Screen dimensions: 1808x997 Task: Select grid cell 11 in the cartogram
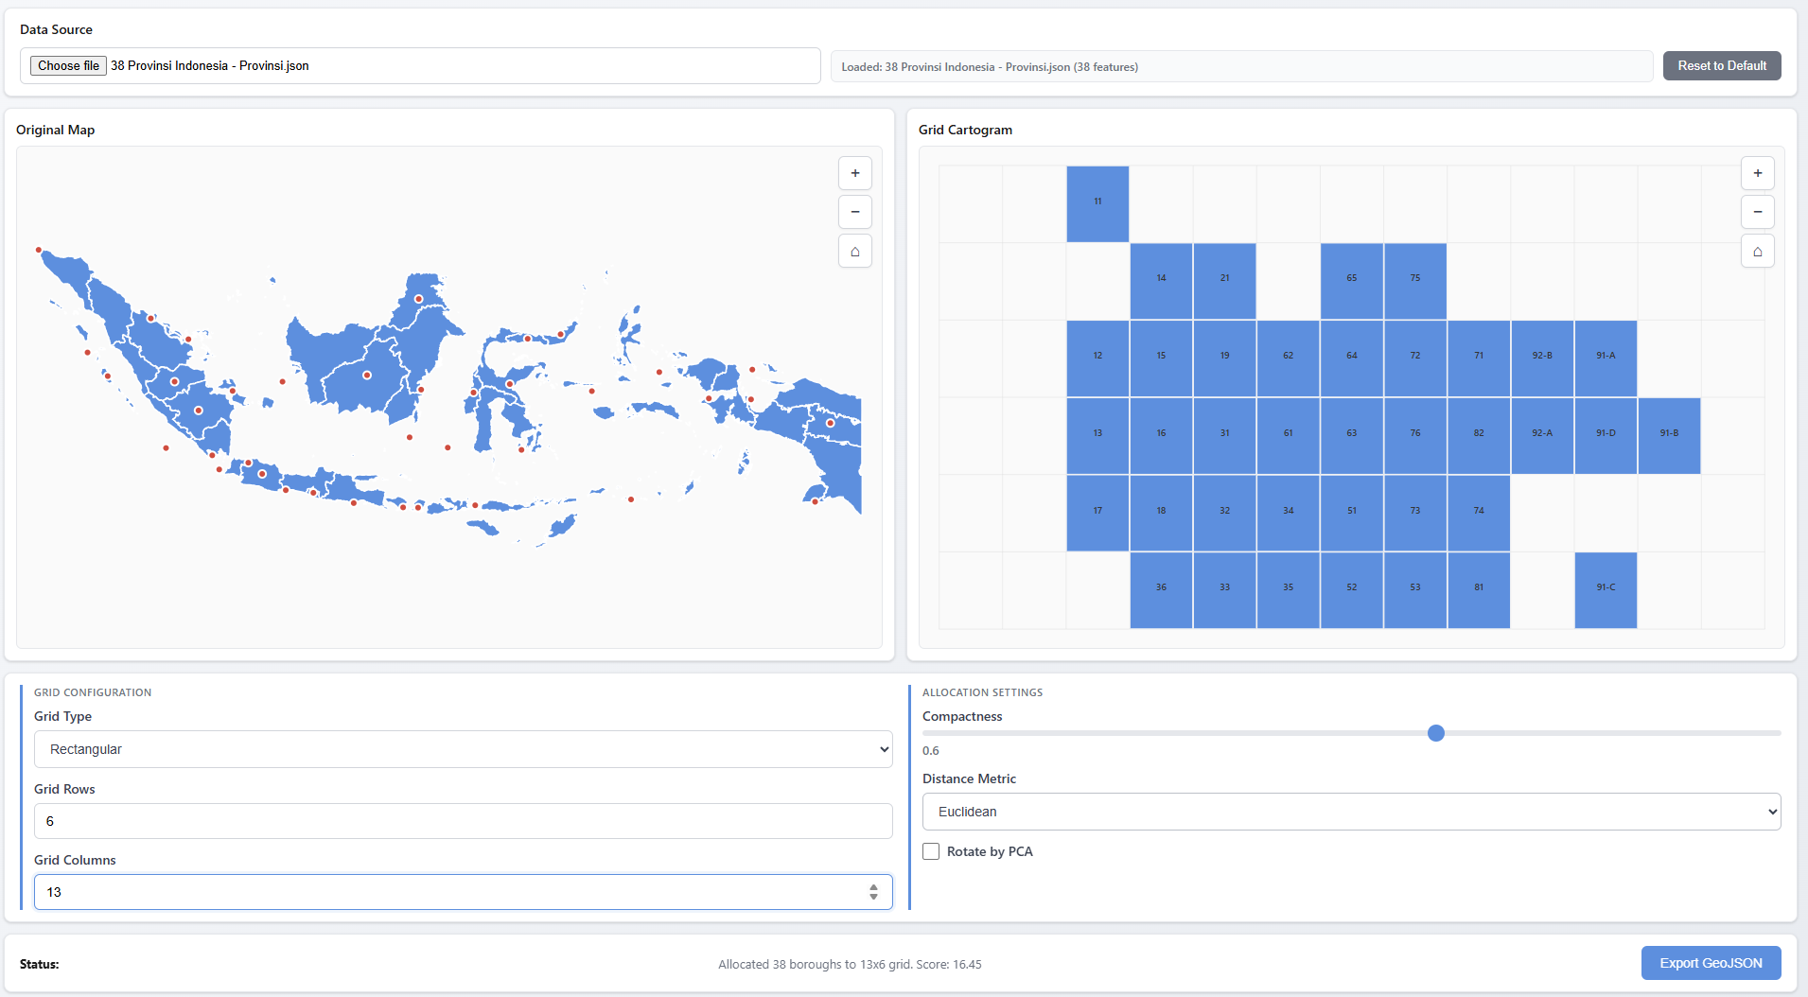click(1097, 203)
